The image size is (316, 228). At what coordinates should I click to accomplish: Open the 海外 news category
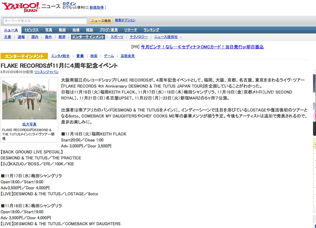point(48,37)
